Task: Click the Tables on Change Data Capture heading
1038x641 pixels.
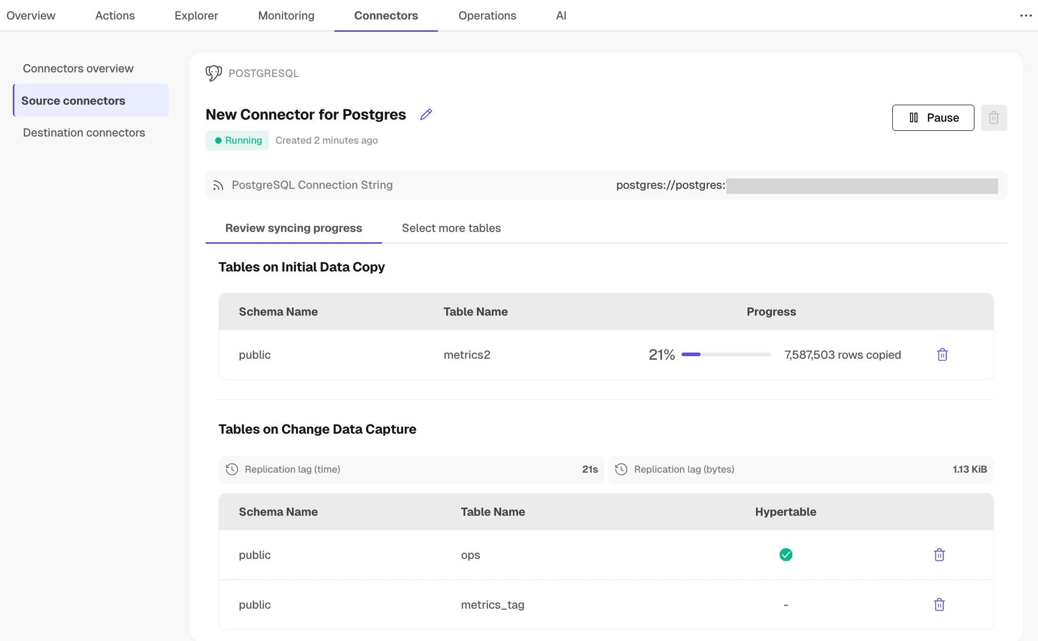Action: tap(317, 429)
